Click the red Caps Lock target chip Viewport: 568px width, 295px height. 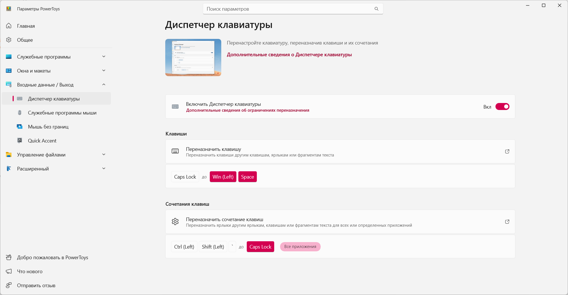260,247
